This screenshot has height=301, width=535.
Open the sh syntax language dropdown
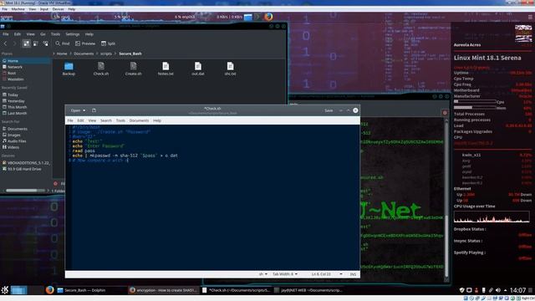(262, 274)
